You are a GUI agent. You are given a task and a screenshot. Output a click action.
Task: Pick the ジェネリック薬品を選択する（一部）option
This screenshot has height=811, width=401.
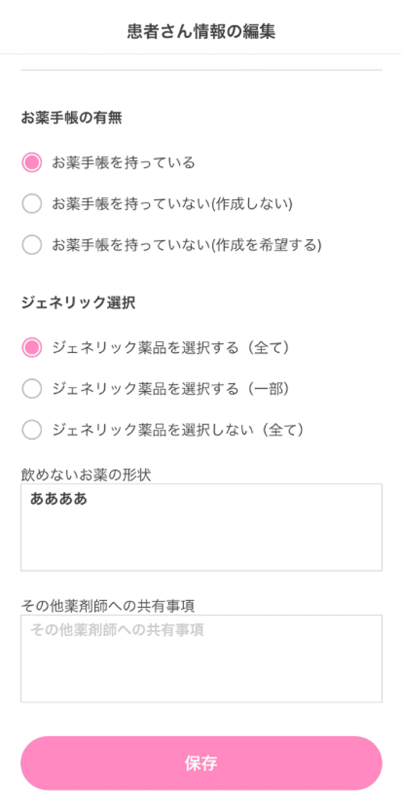coord(32,389)
